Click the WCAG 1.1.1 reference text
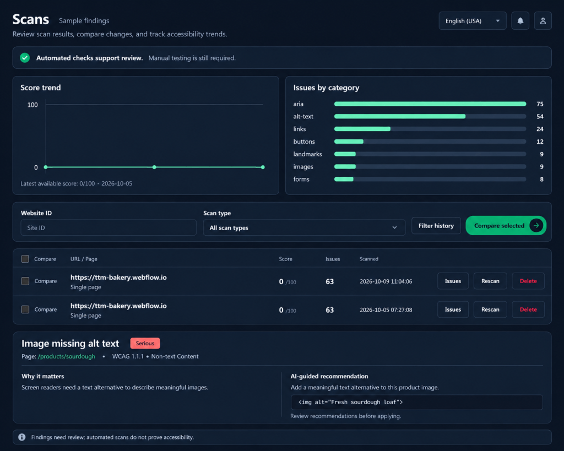564x451 pixels. coord(128,356)
